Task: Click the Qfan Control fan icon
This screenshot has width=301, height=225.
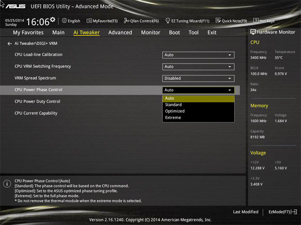Action: tap(127, 21)
